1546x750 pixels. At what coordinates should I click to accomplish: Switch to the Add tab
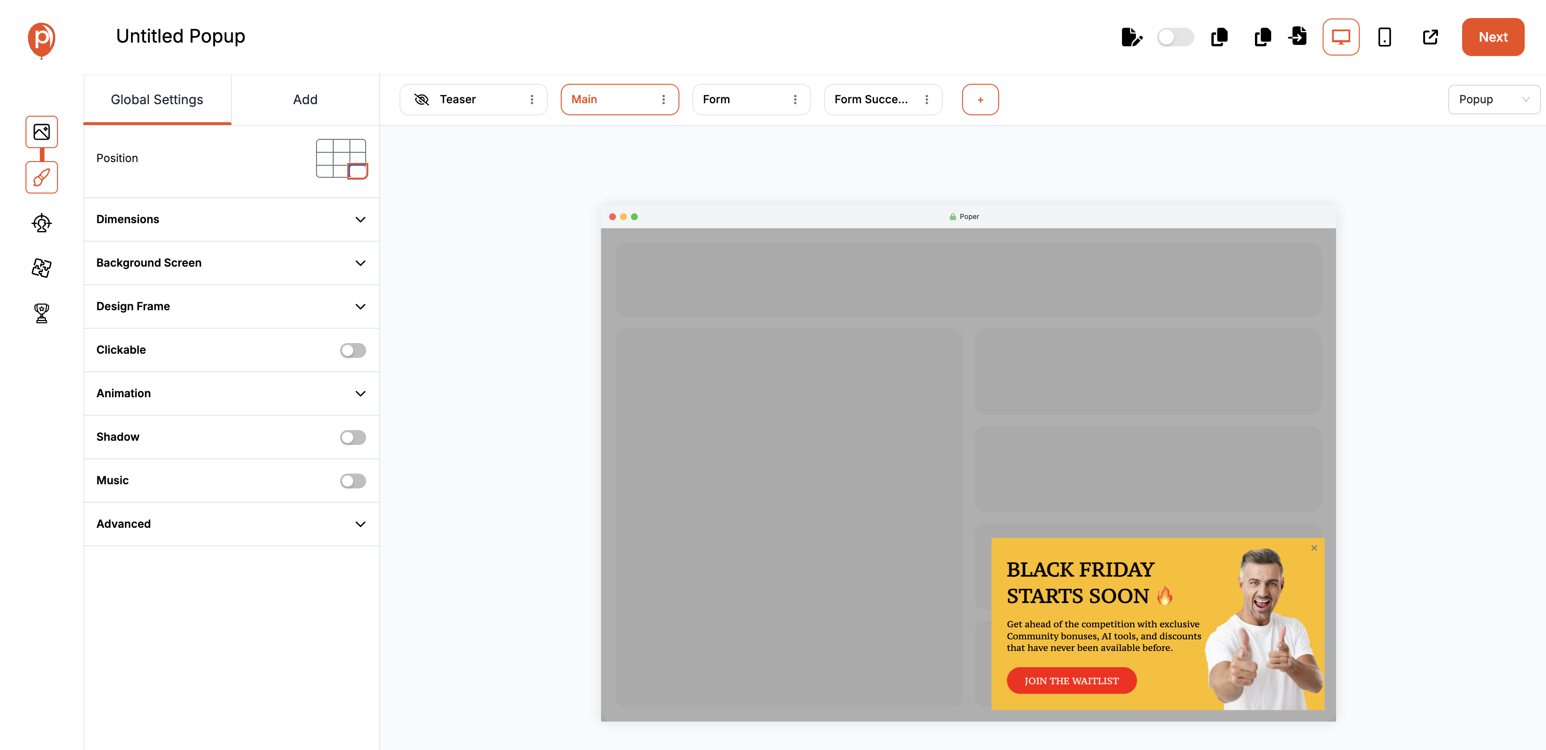305,99
